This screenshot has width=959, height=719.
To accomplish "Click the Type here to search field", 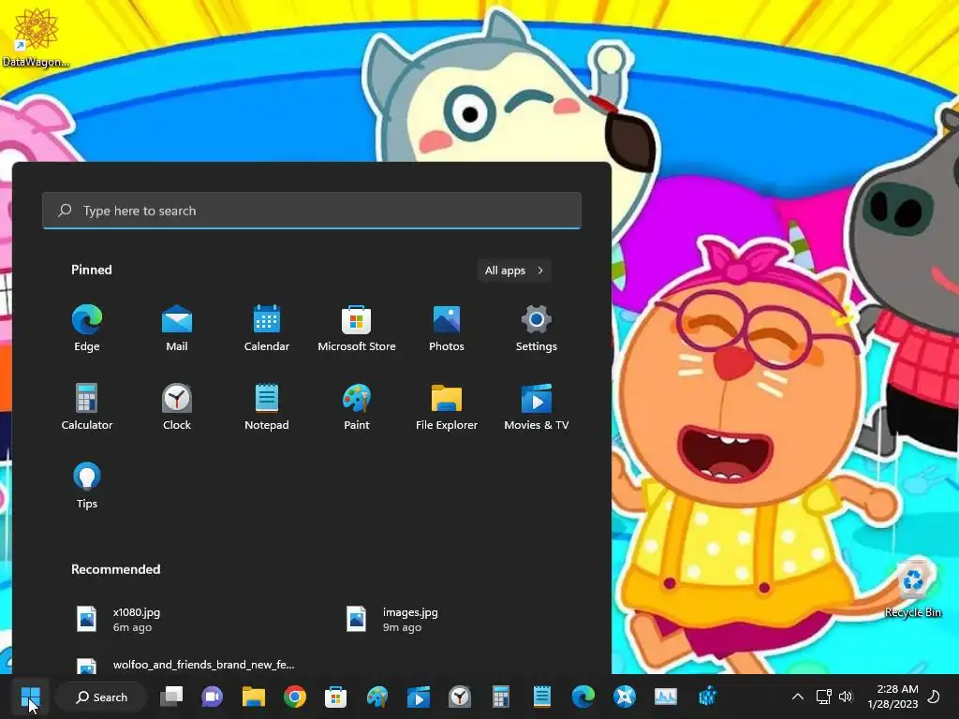I will [312, 211].
